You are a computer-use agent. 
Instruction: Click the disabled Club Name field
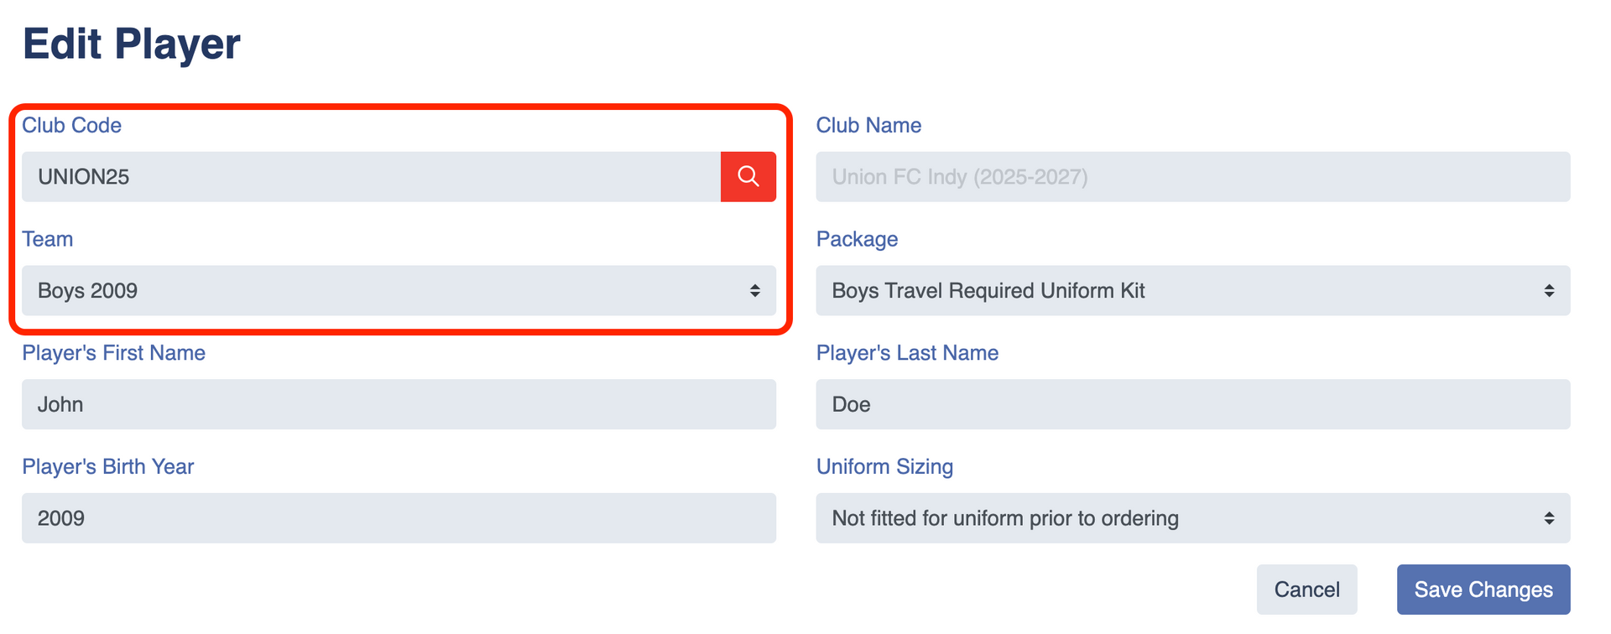click(x=1192, y=176)
